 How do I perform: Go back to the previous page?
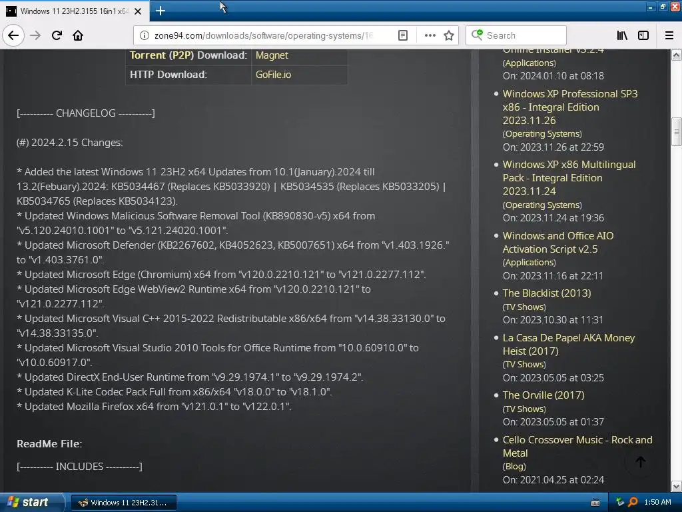coord(13,35)
